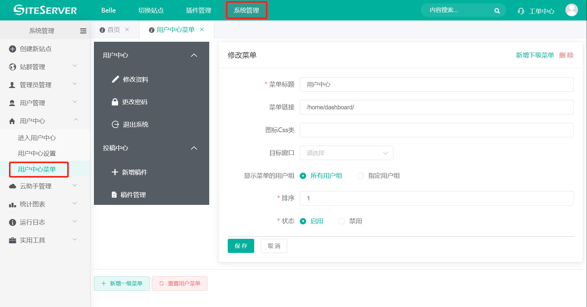Click the 更改密码 lock icon
This screenshot has height=307, width=587.
click(x=115, y=102)
